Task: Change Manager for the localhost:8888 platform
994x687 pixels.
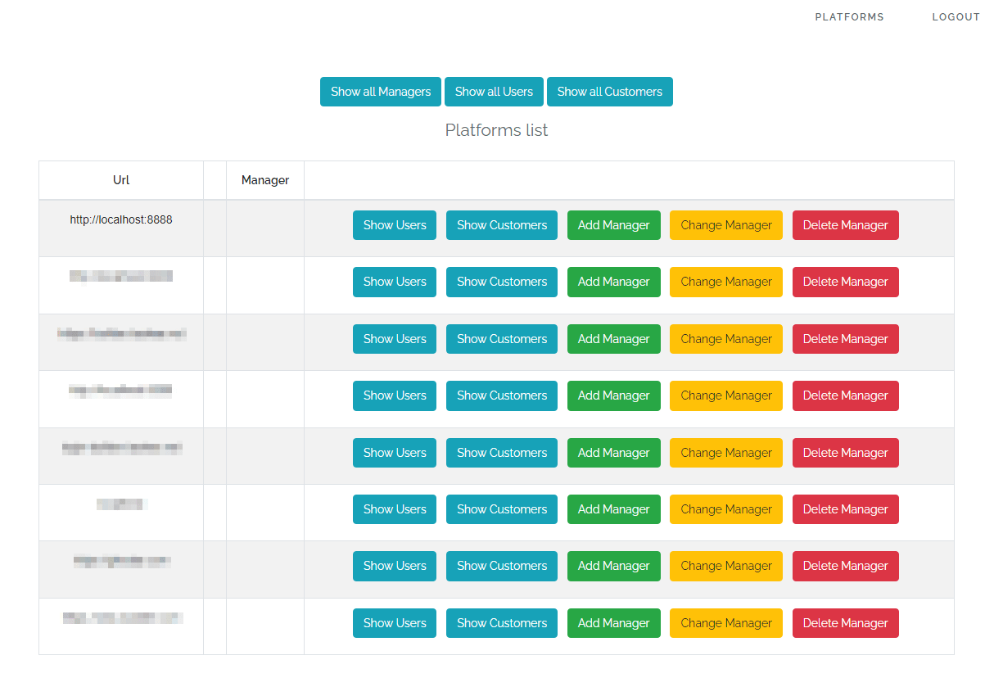Action: pos(725,224)
